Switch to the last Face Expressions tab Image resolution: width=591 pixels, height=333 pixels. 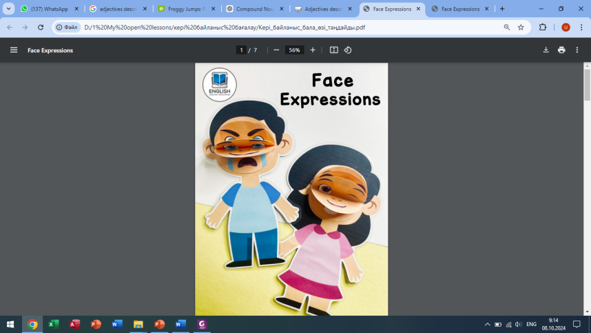[460, 9]
